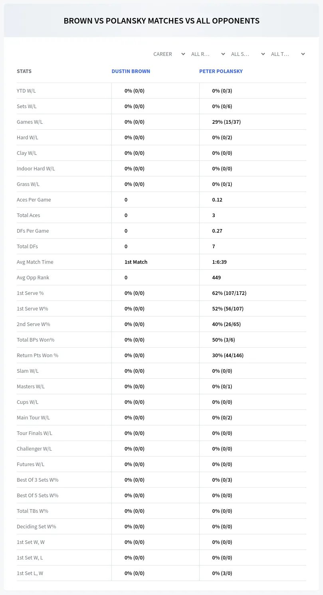
Task: Open Peter Polansky's player profile link
Action: [221, 71]
